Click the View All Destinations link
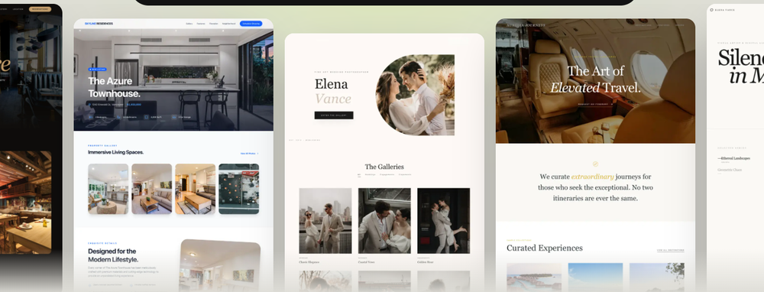The width and height of the screenshot is (764, 292). tap(671, 250)
